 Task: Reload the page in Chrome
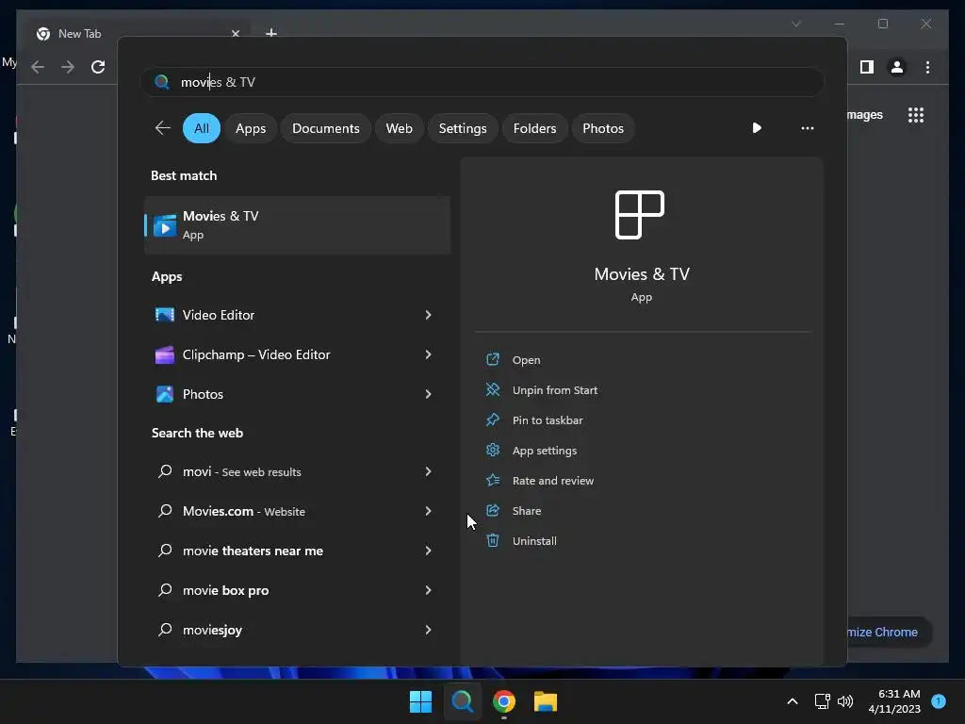tap(98, 67)
